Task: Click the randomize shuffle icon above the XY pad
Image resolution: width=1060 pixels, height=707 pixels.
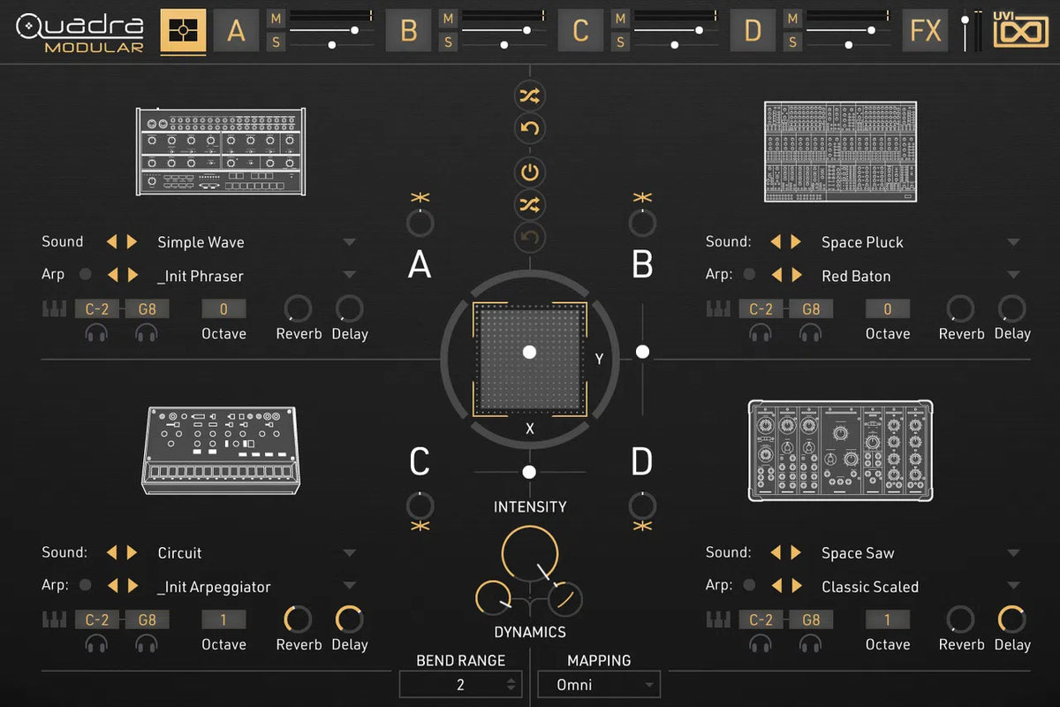Action: pos(529,96)
